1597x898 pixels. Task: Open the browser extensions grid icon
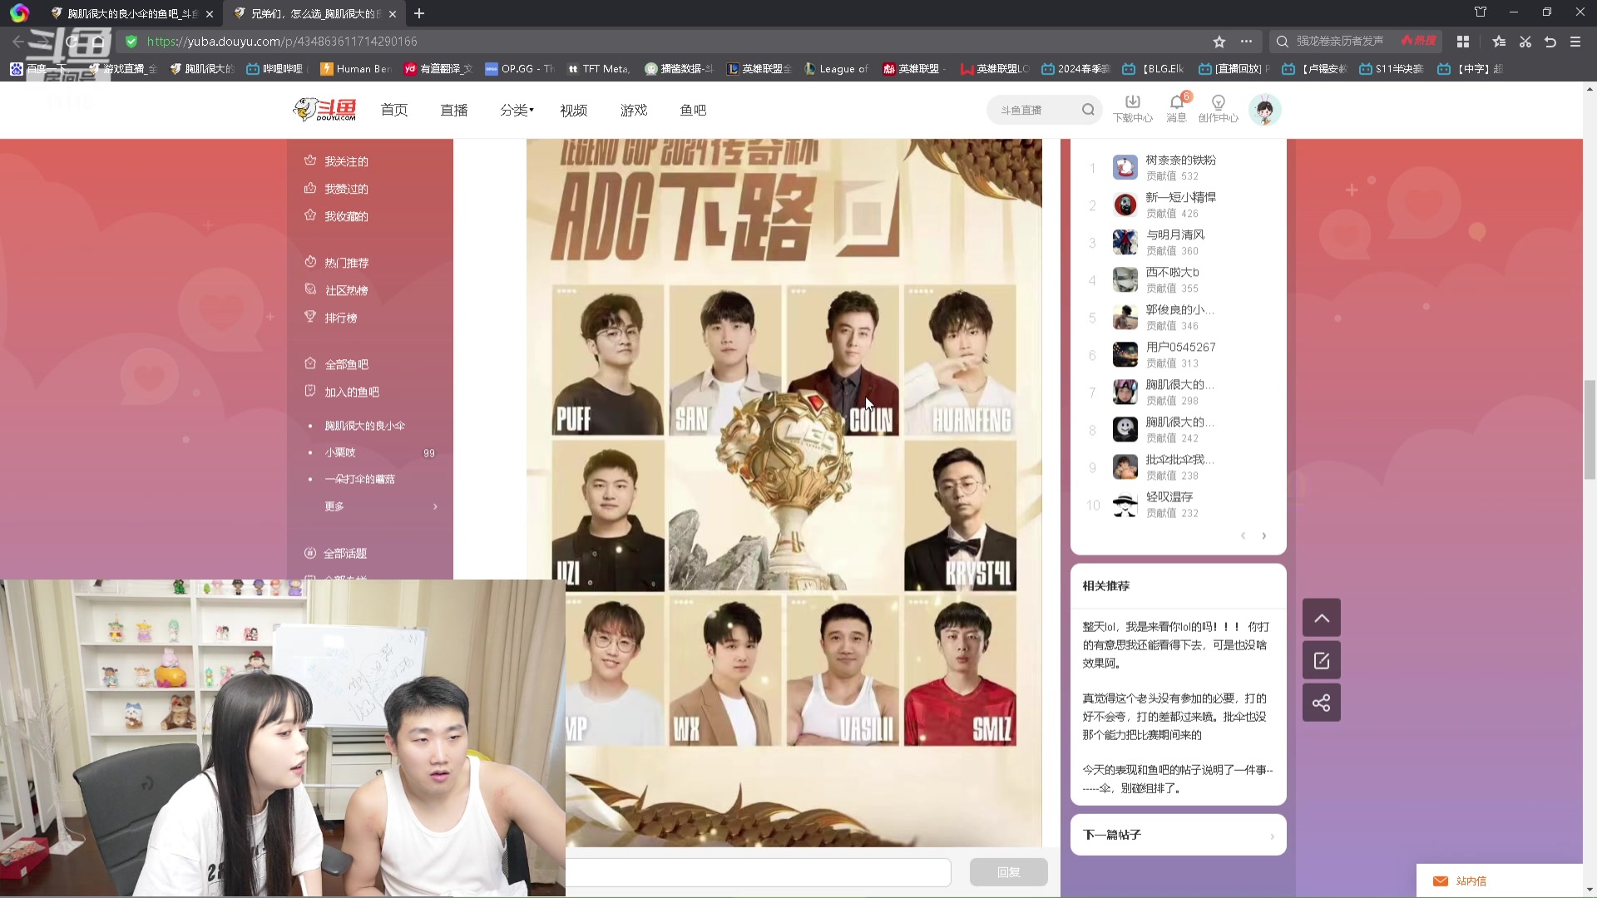(1463, 42)
